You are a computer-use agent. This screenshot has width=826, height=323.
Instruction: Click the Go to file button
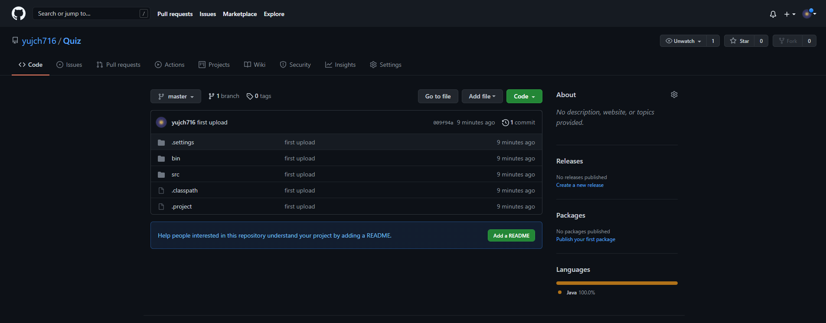(438, 96)
